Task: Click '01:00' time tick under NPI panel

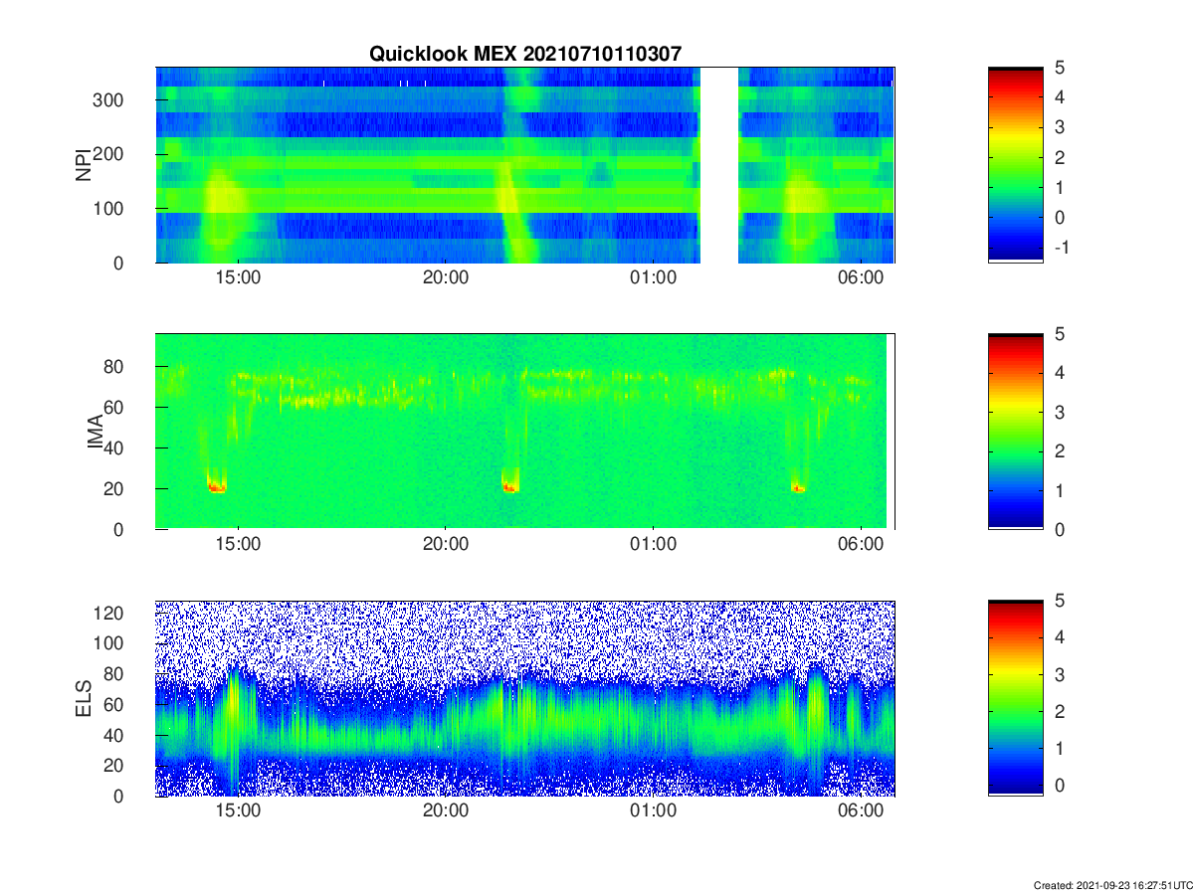Action: coord(653,279)
